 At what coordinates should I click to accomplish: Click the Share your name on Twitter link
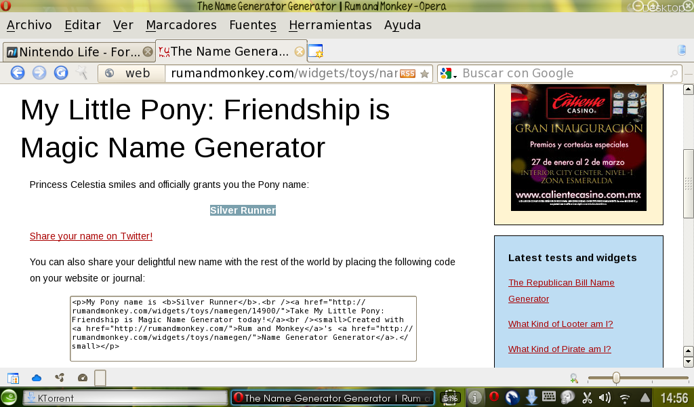(x=91, y=236)
